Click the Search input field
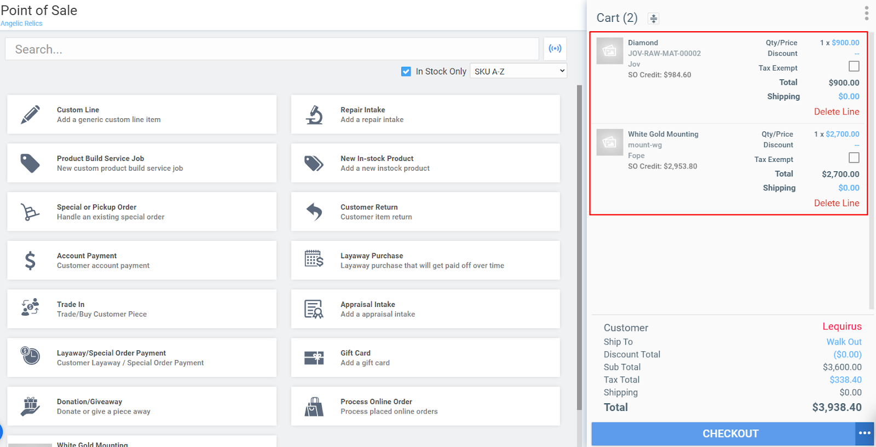 point(272,49)
